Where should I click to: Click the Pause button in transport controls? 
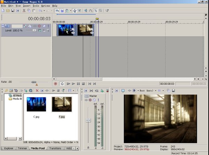click(78, 84)
